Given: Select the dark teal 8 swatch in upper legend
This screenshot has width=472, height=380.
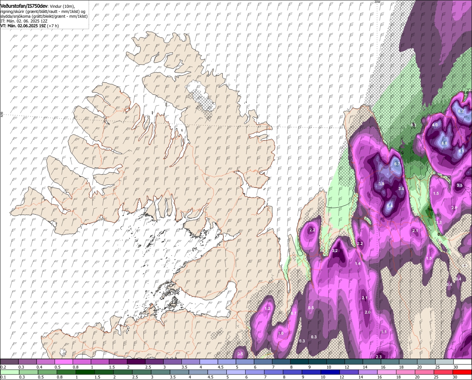Looking at the screenshot, I should (x=299, y=362).
